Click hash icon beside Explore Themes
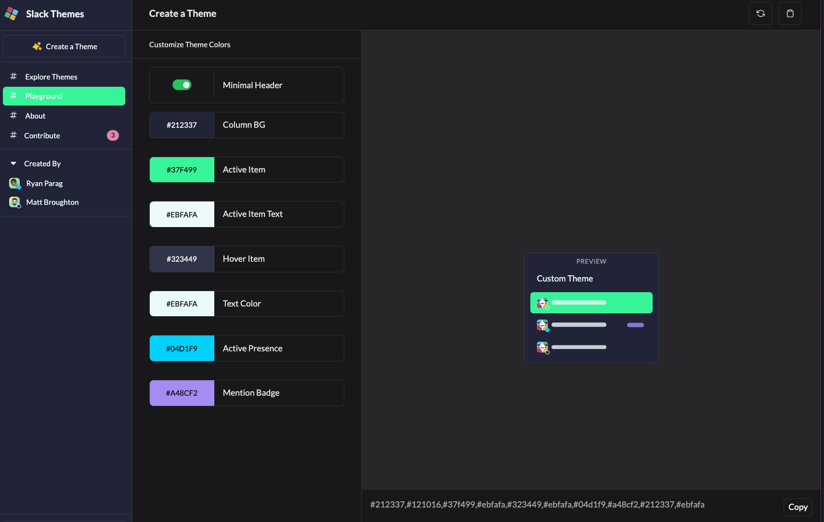The height and width of the screenshot is (522, 824). (13, 76)
